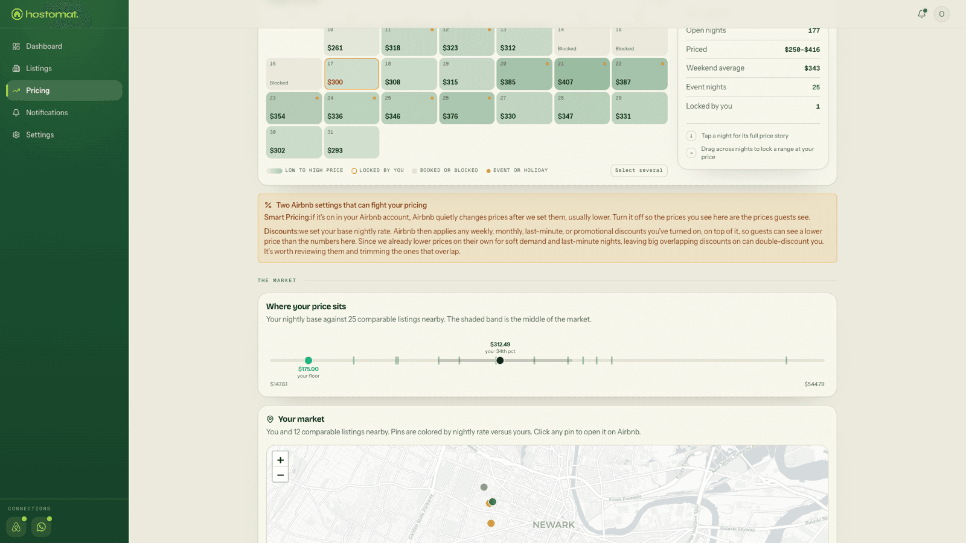
Task: Zoom in on the map
Action: tap(280, 460)
